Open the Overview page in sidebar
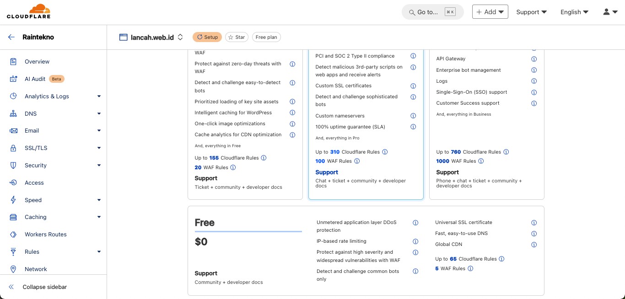 click(37, 62)
